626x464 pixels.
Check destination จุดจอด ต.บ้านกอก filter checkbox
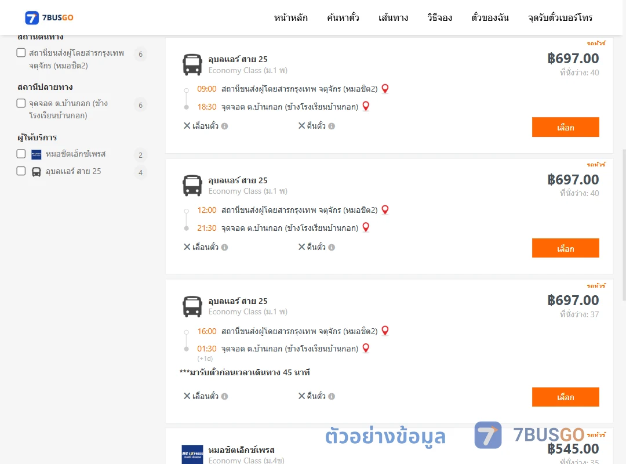point(21,103)
